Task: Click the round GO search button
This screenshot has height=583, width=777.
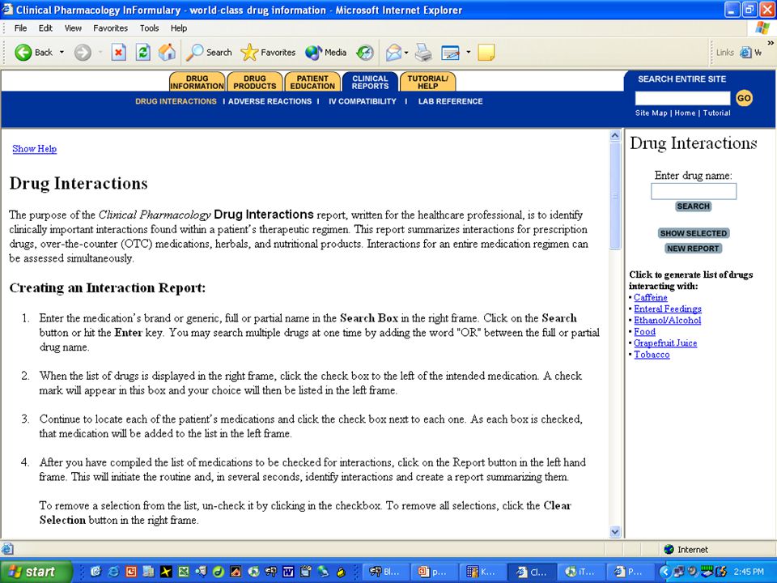Action: point(744,98)
